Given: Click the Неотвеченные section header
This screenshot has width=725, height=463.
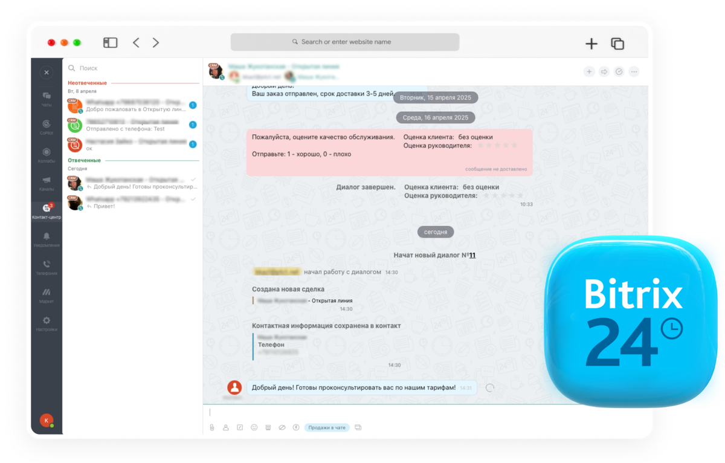Looking at the screenshot, I should 87,83.
